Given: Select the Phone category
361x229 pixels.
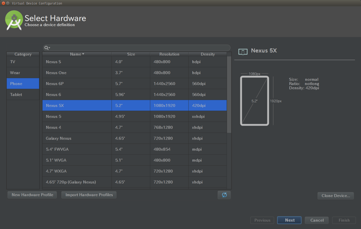Looking at the screenshot, I should point(23,84).
